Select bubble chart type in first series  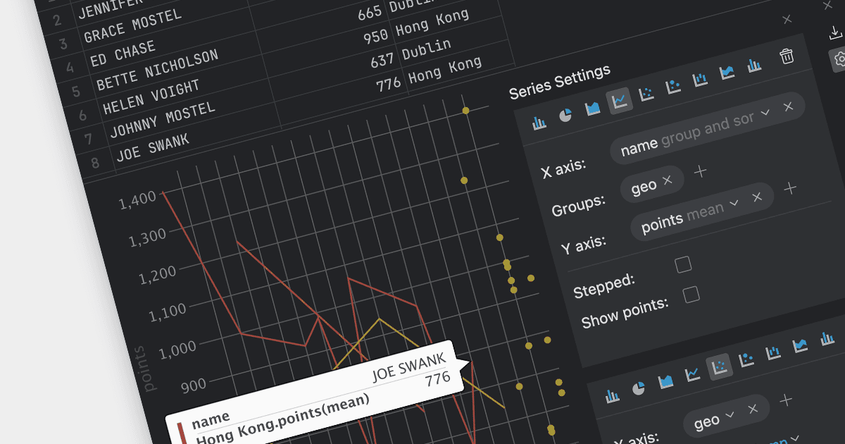672,87
